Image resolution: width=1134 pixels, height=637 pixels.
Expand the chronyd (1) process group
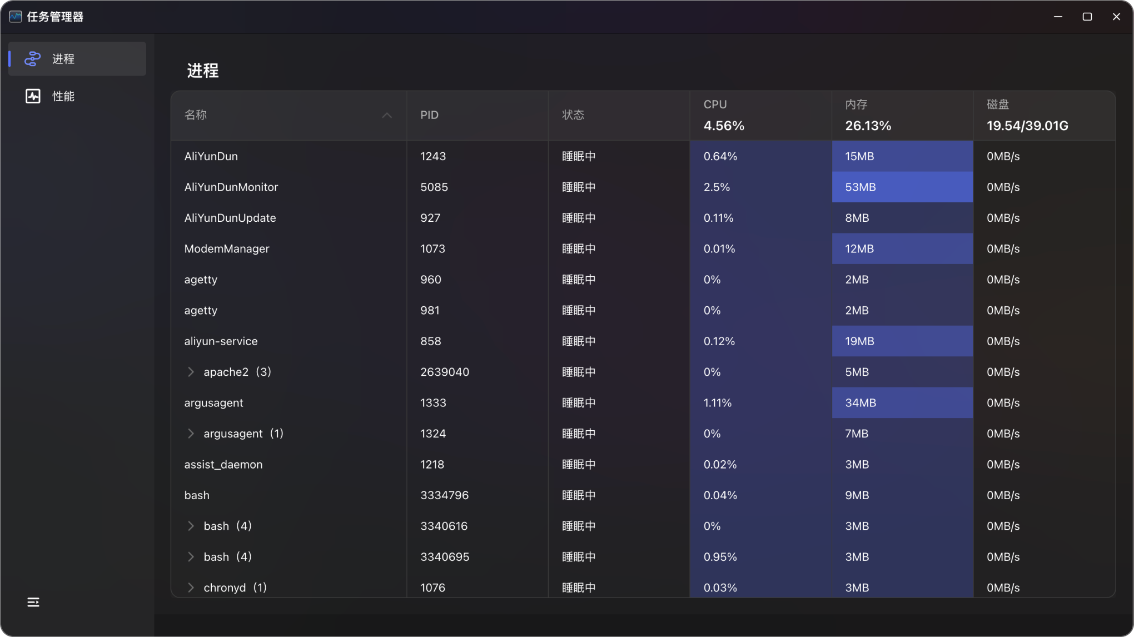pos(191,588)
